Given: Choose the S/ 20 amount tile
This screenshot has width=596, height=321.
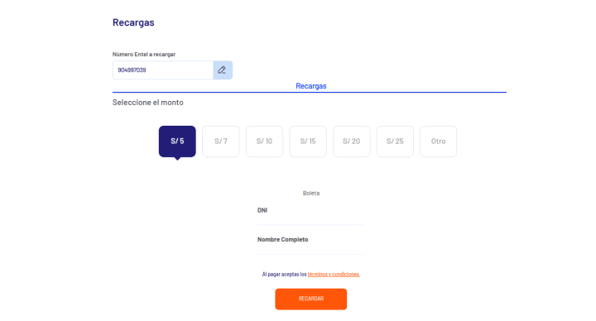Looking at the screenshot, I should click(351, 141).
